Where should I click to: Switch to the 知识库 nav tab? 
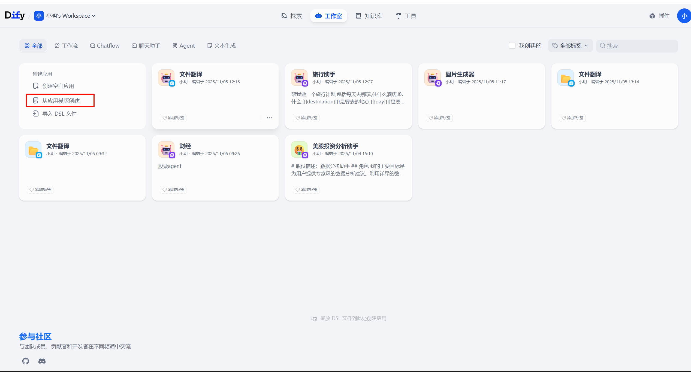pyautogui.click(x=369, y=16)
